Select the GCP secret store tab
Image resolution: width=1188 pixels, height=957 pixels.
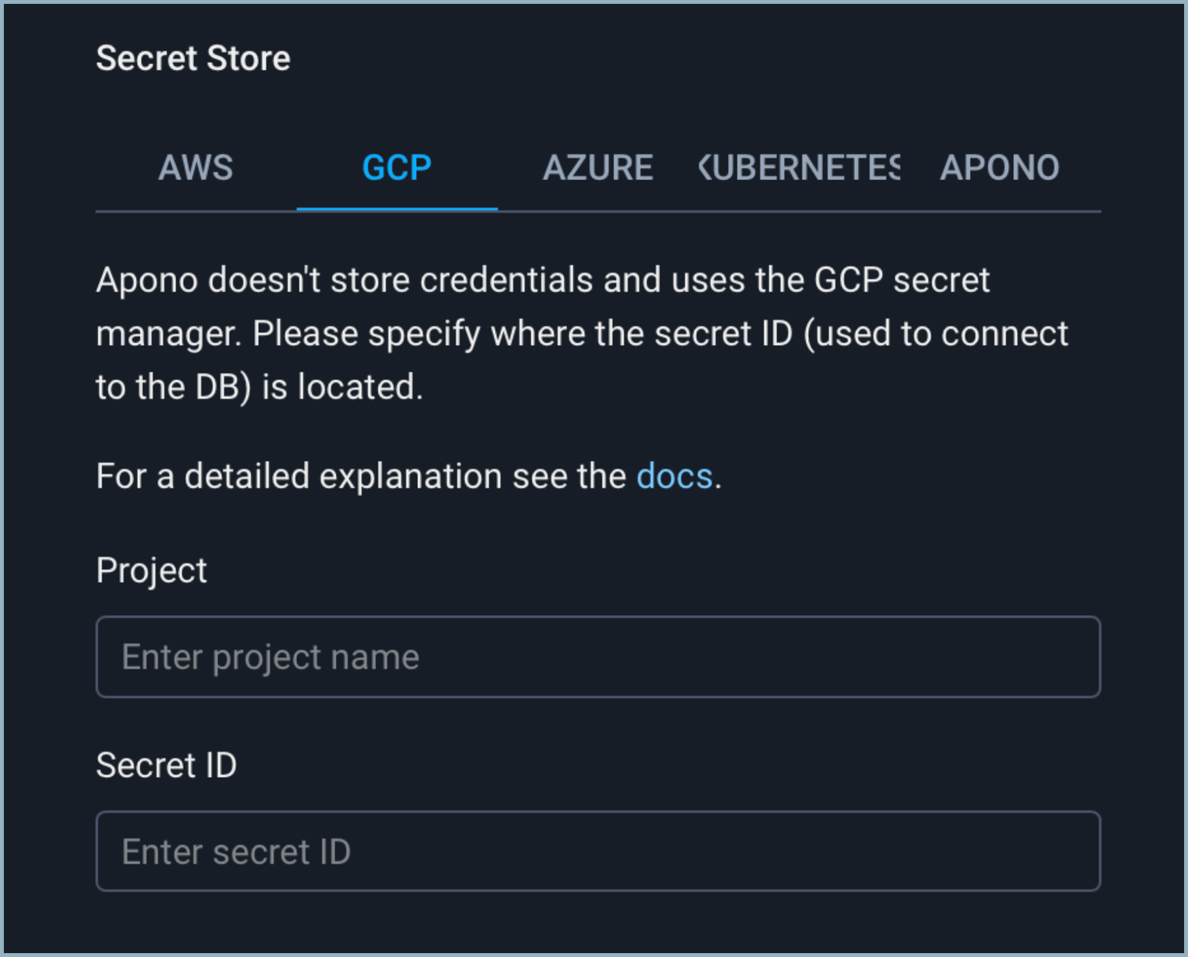[x=397, y=168]
